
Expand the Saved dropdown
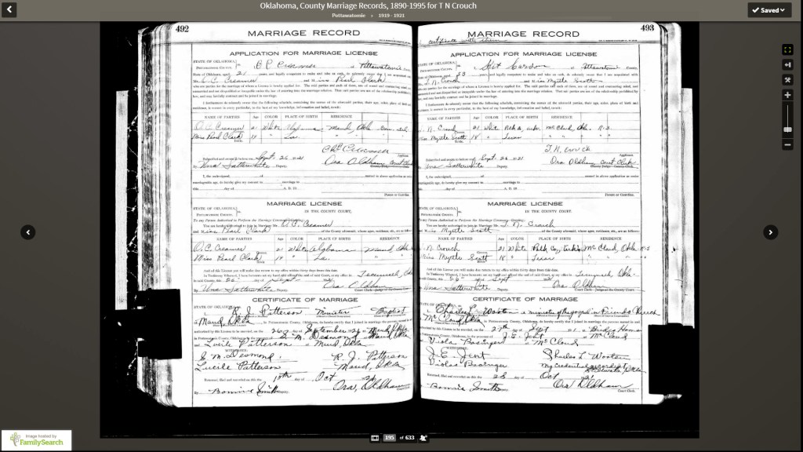(x=769, y=10)
